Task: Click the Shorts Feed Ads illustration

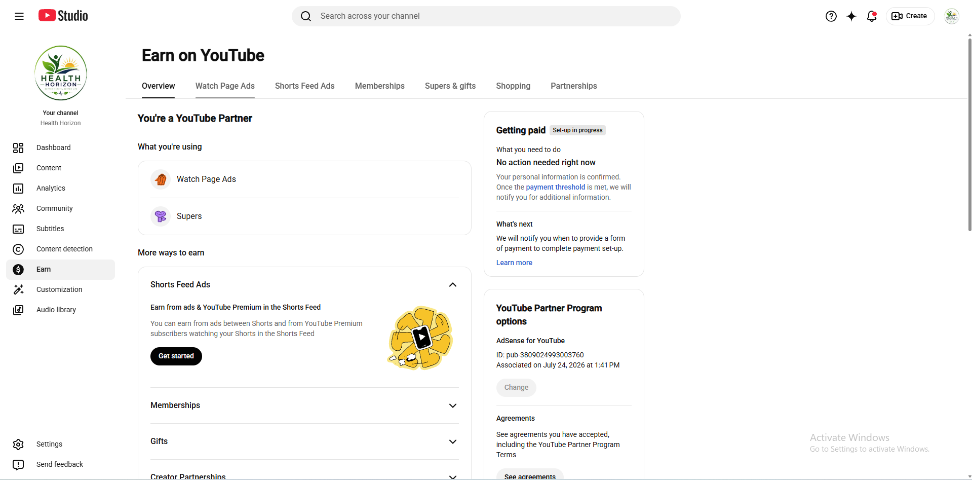Action: tap(420, 338)
